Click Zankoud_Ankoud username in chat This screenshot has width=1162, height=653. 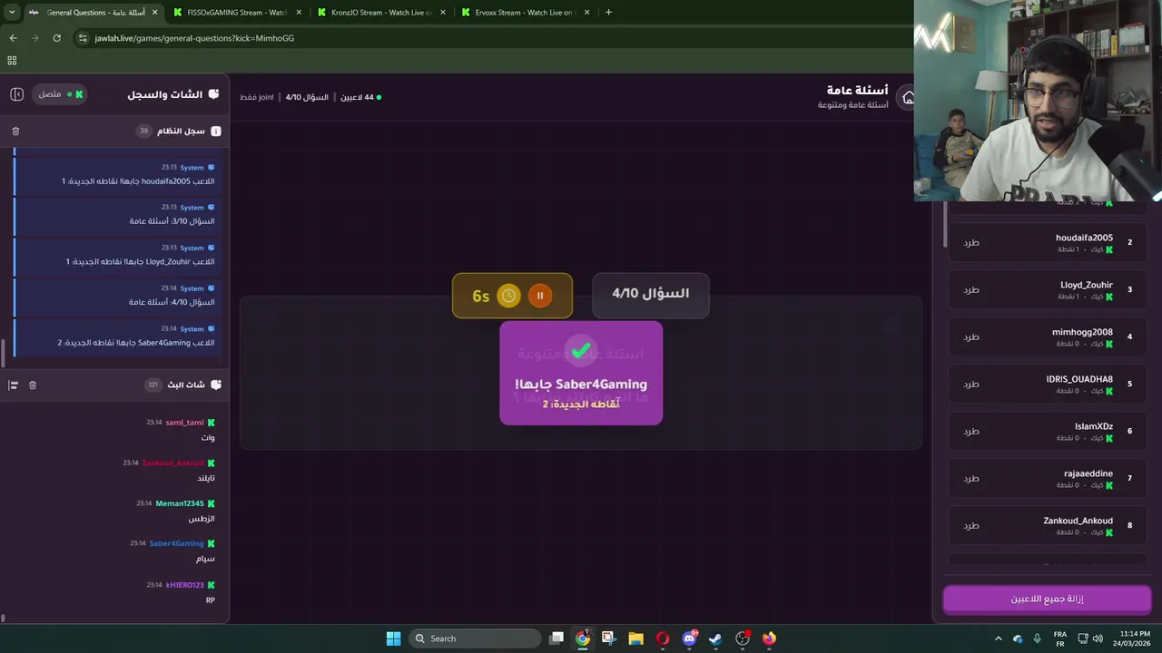(172, 463)
